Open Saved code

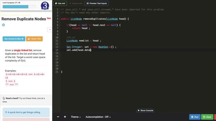76,3
